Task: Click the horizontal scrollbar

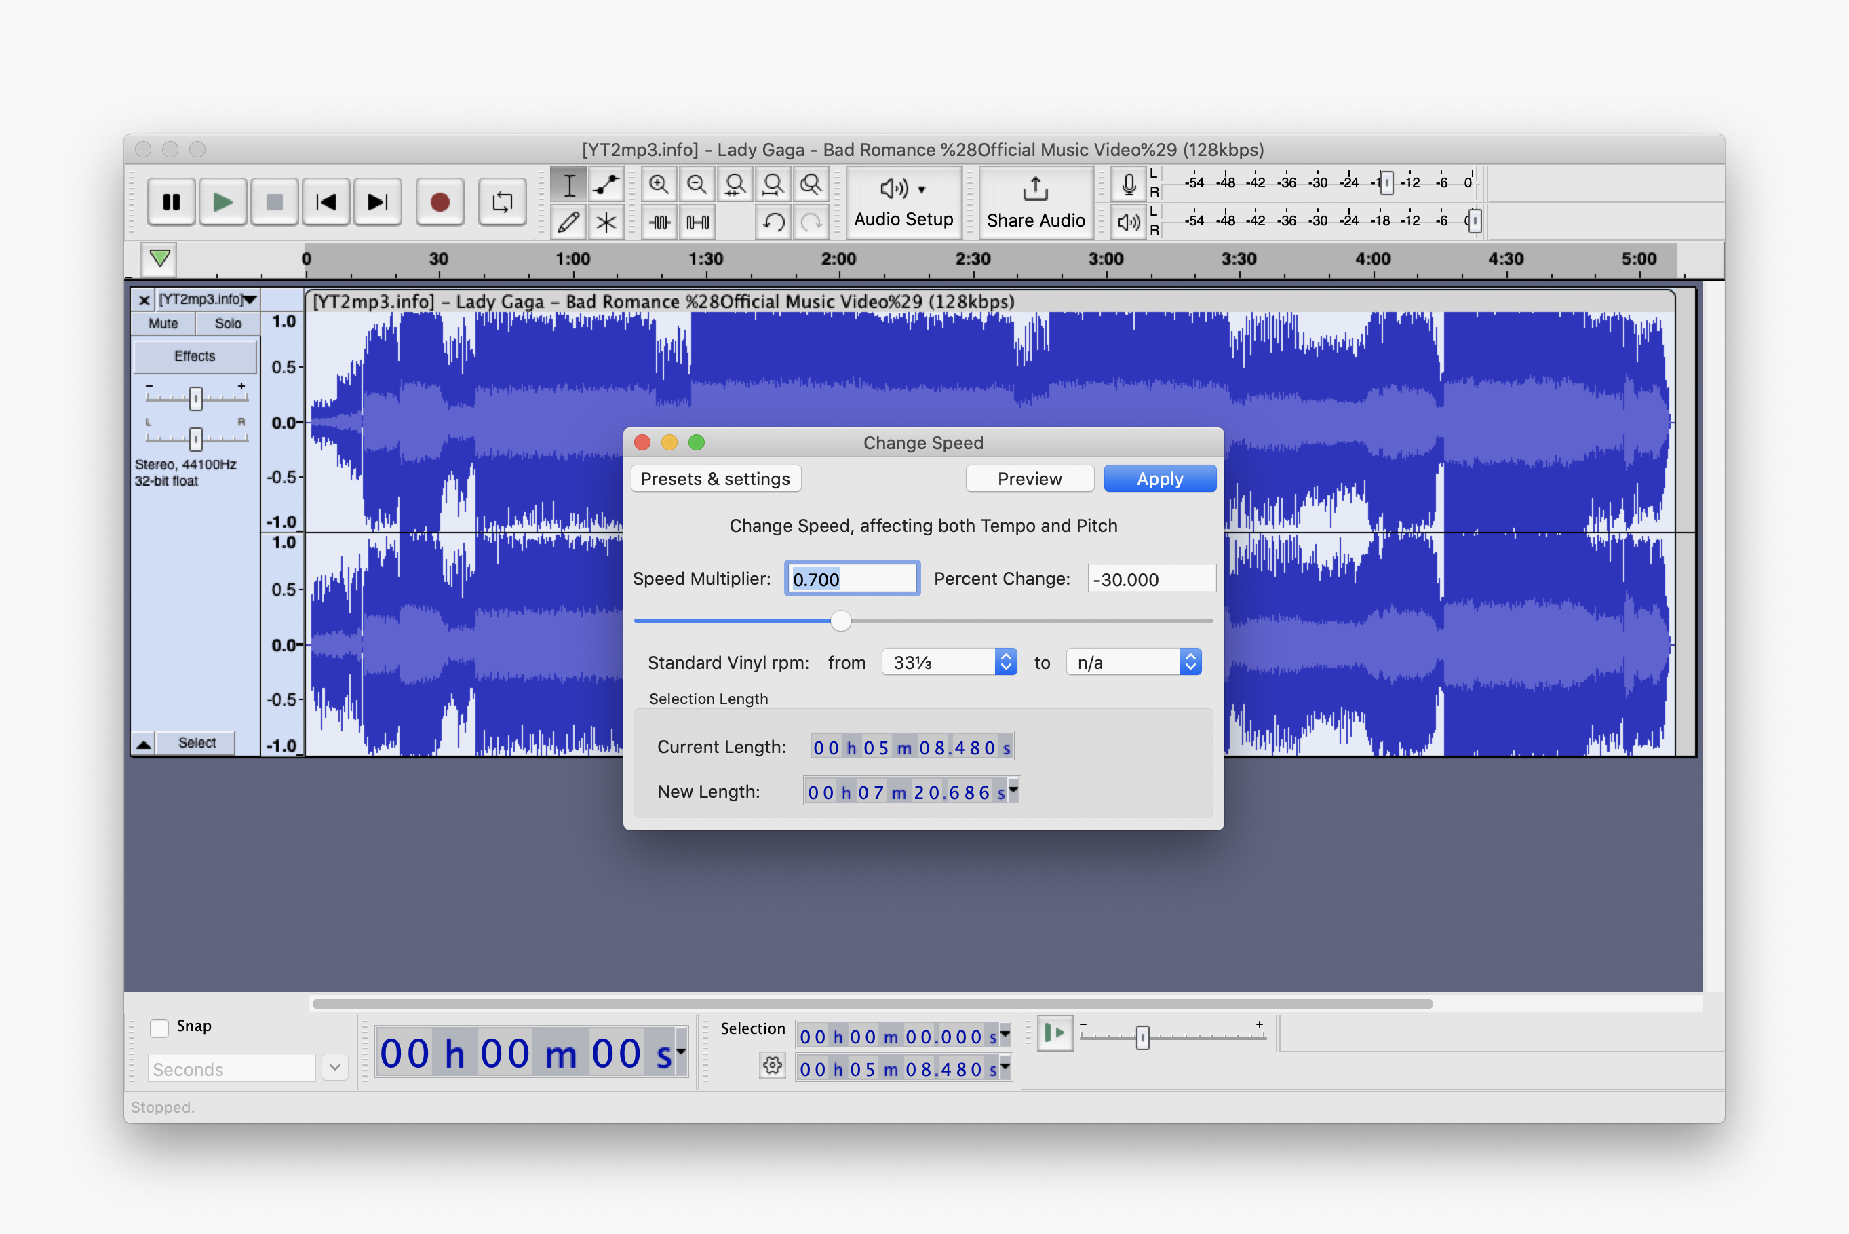Action: (872, 1004)
